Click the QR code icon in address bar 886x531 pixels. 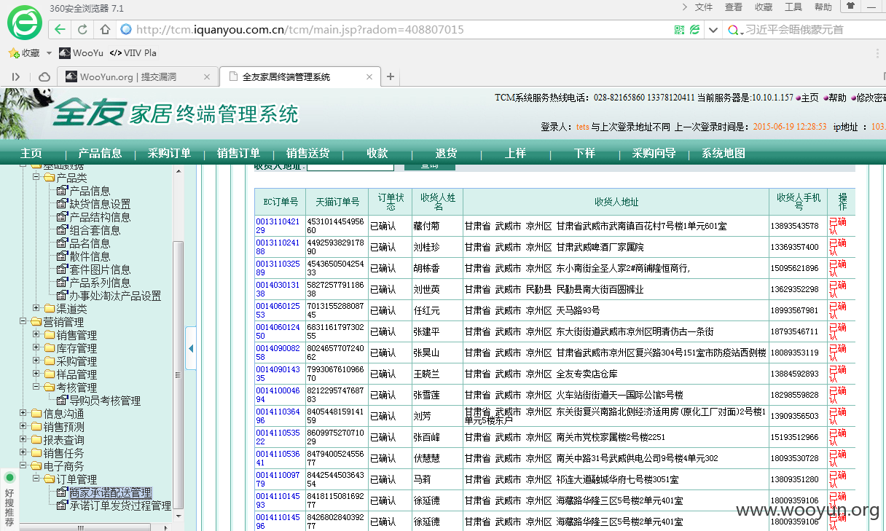679,30
